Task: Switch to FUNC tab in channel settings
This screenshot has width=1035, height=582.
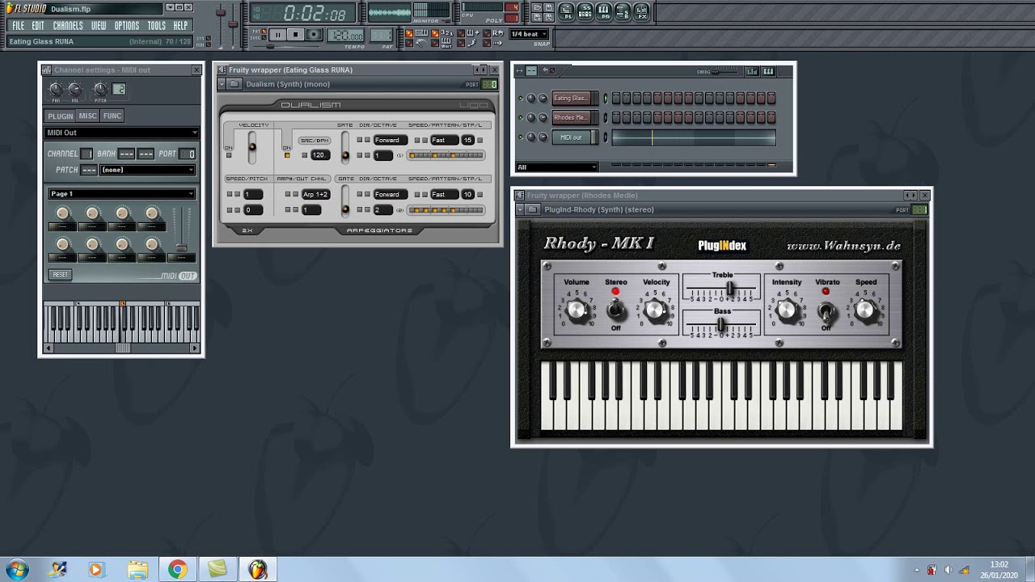Action: [x=112, y=116]
